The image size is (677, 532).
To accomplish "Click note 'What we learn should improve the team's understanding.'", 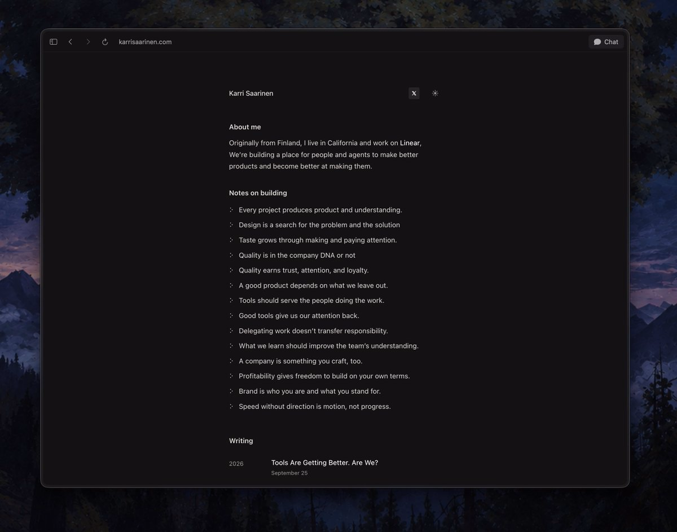I will (x=328, y=346).
